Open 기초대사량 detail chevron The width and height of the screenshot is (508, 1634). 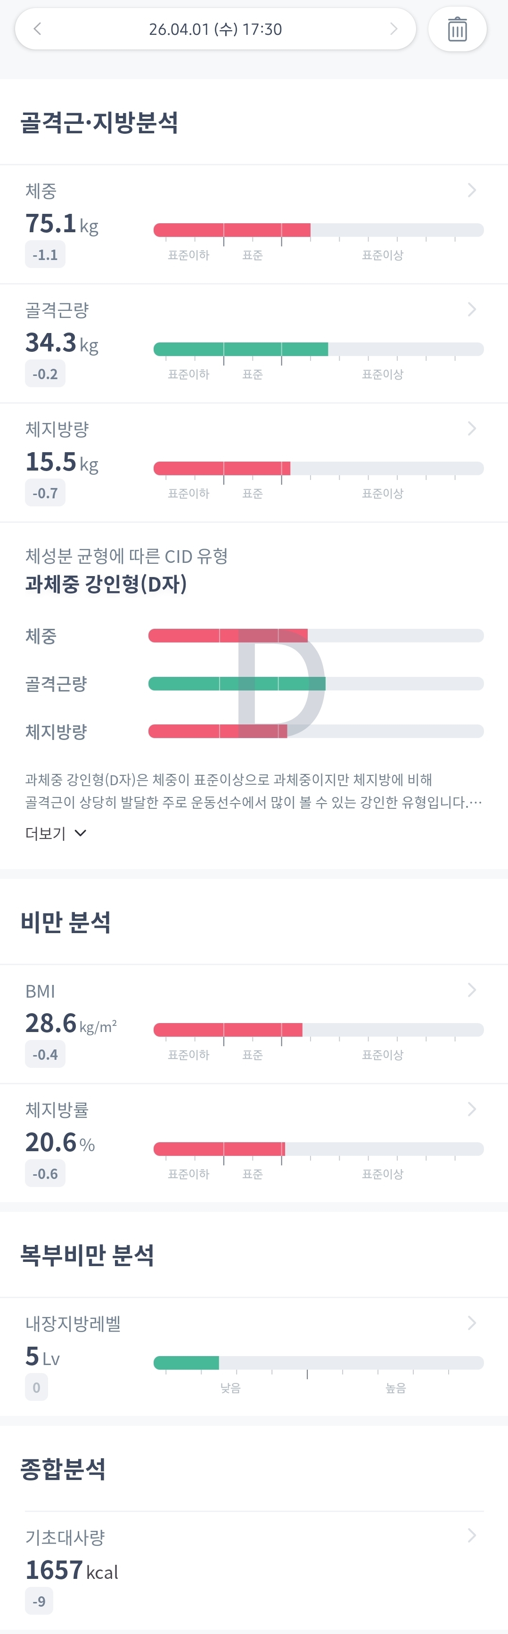pyautogui.click(x=472, y=1536)
